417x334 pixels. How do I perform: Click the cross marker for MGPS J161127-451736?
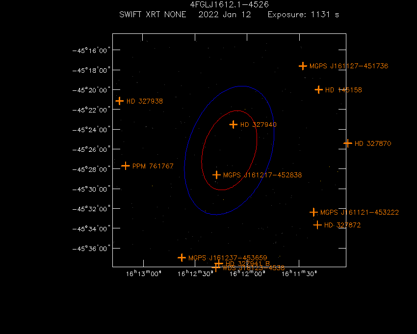pos(303,66)
